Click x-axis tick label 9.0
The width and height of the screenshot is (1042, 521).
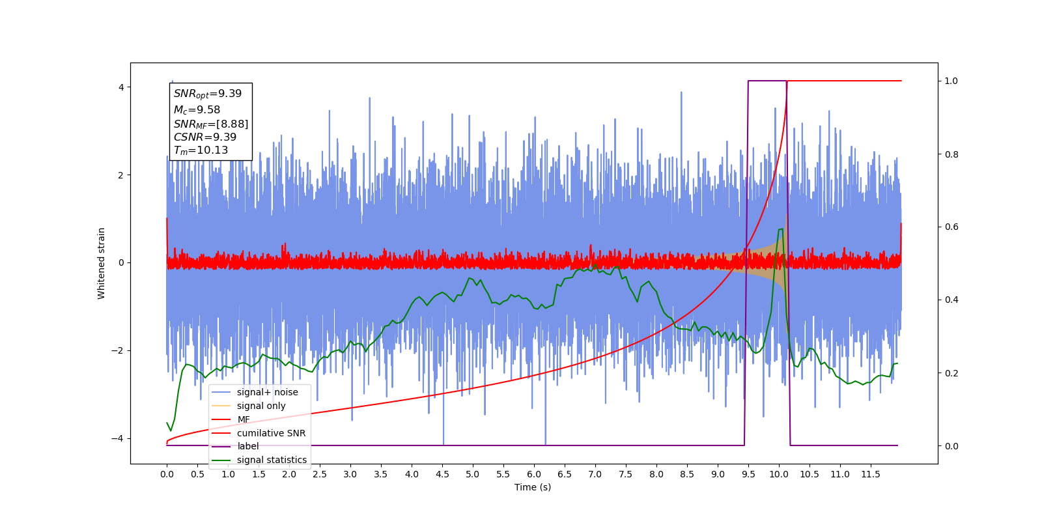pyautogui.click(x=718, y=474)
